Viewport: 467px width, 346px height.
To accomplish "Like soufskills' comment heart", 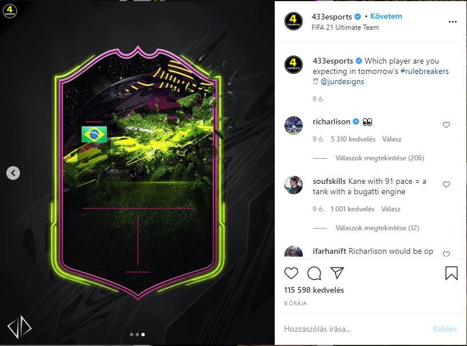I will [x=446, y=184].
